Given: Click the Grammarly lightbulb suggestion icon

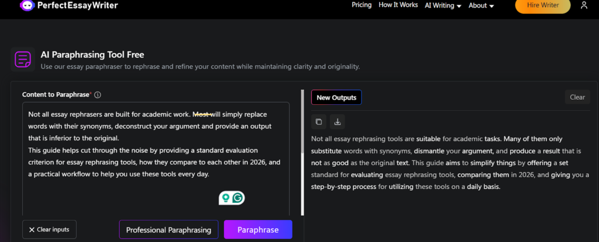Looking at the screenshot, I should pyautogui.click(x=226, y=198).
